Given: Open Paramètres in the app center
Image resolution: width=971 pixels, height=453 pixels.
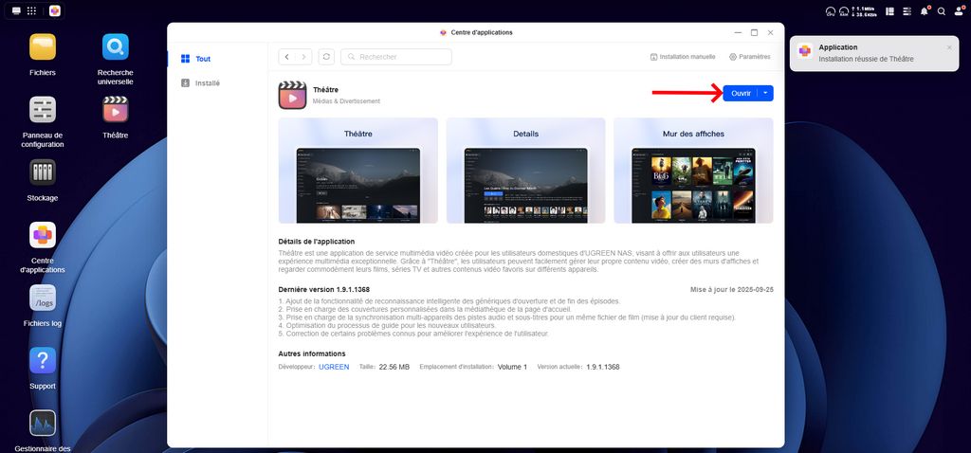Looking at the screenshot, I should click(x=749, y=57).
